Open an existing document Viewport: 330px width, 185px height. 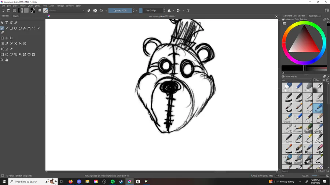click(9, 11)
